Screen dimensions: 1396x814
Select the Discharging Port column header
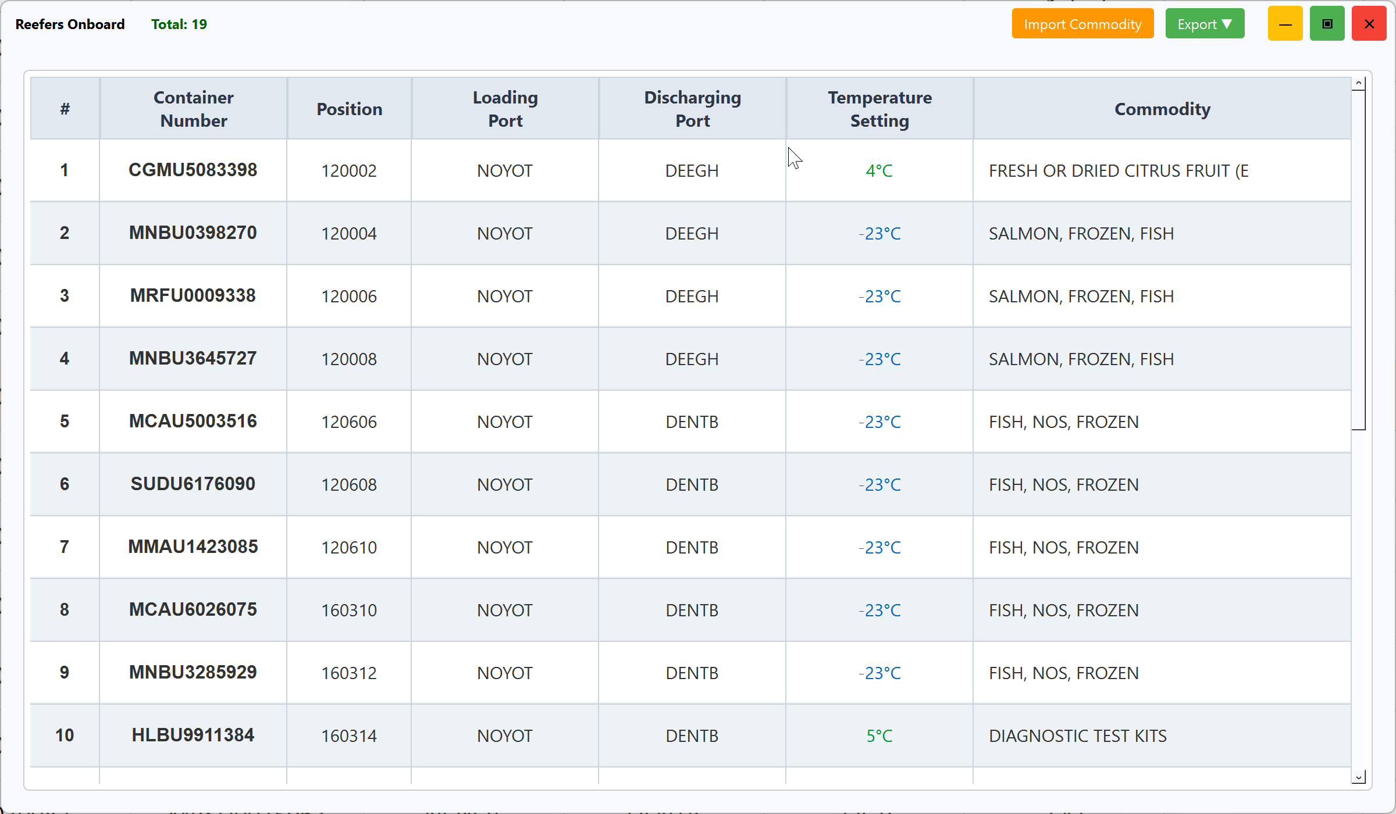(693, 109)
